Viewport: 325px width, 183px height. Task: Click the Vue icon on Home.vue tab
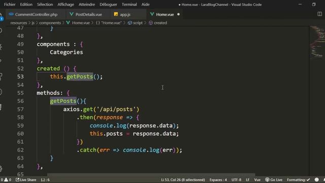tap(152, 14)
